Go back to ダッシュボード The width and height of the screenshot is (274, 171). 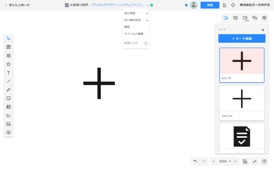[x=17, y=5]
